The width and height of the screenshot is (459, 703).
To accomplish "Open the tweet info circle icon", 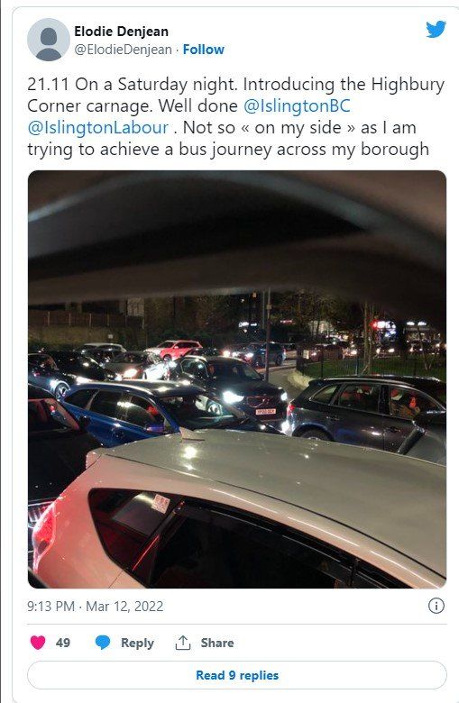I will point(436,606).
